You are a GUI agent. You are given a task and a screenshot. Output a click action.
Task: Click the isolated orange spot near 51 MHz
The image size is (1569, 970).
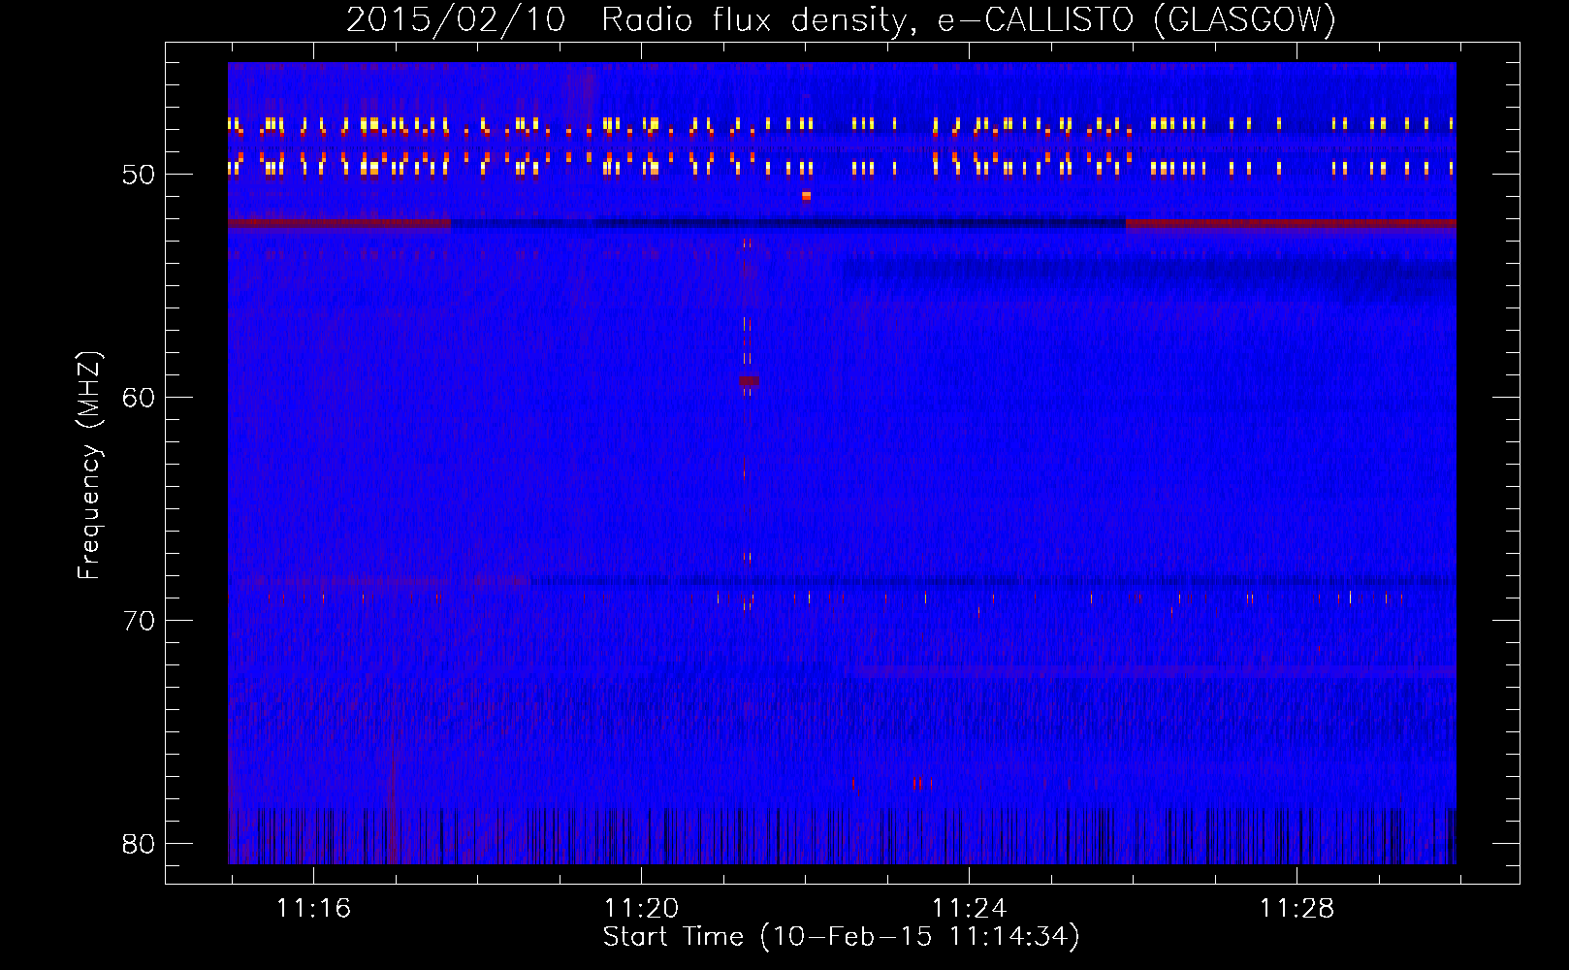pyautogui.click(x=806, y=196)
